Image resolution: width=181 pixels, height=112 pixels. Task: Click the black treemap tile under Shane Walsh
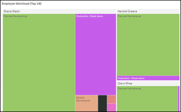[103, 103]
